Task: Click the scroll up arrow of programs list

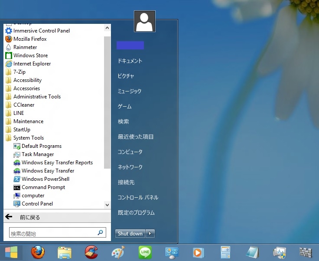Action: click(107, 28)
